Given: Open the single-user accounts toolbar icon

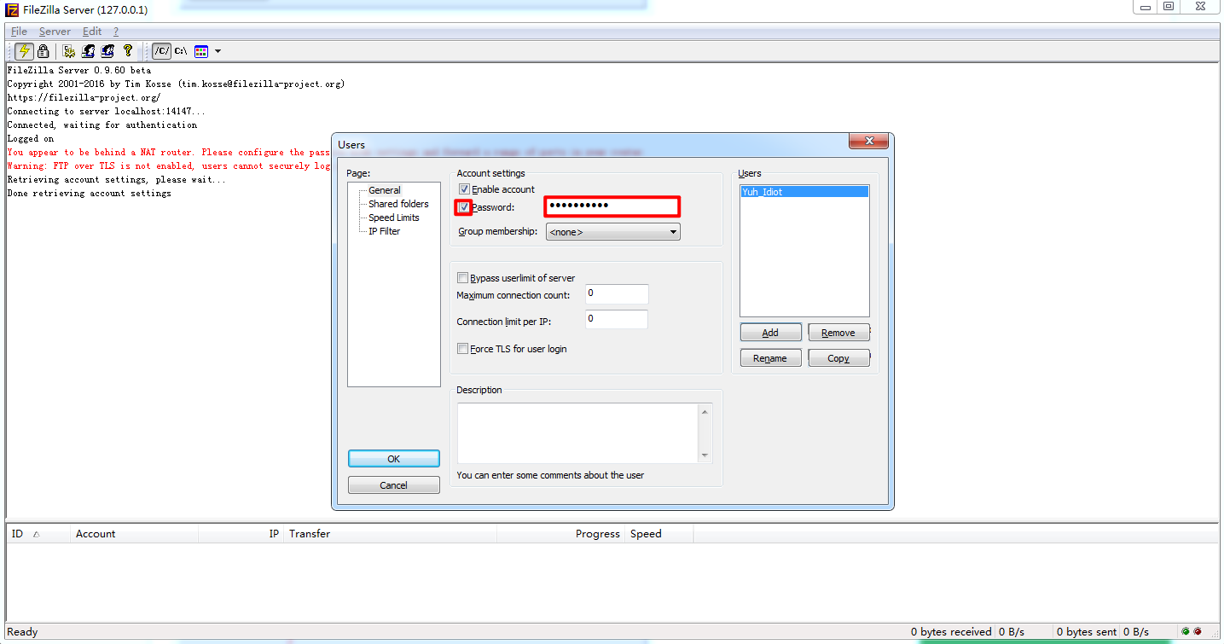Looking at the screenshot, I should (88, 51).
